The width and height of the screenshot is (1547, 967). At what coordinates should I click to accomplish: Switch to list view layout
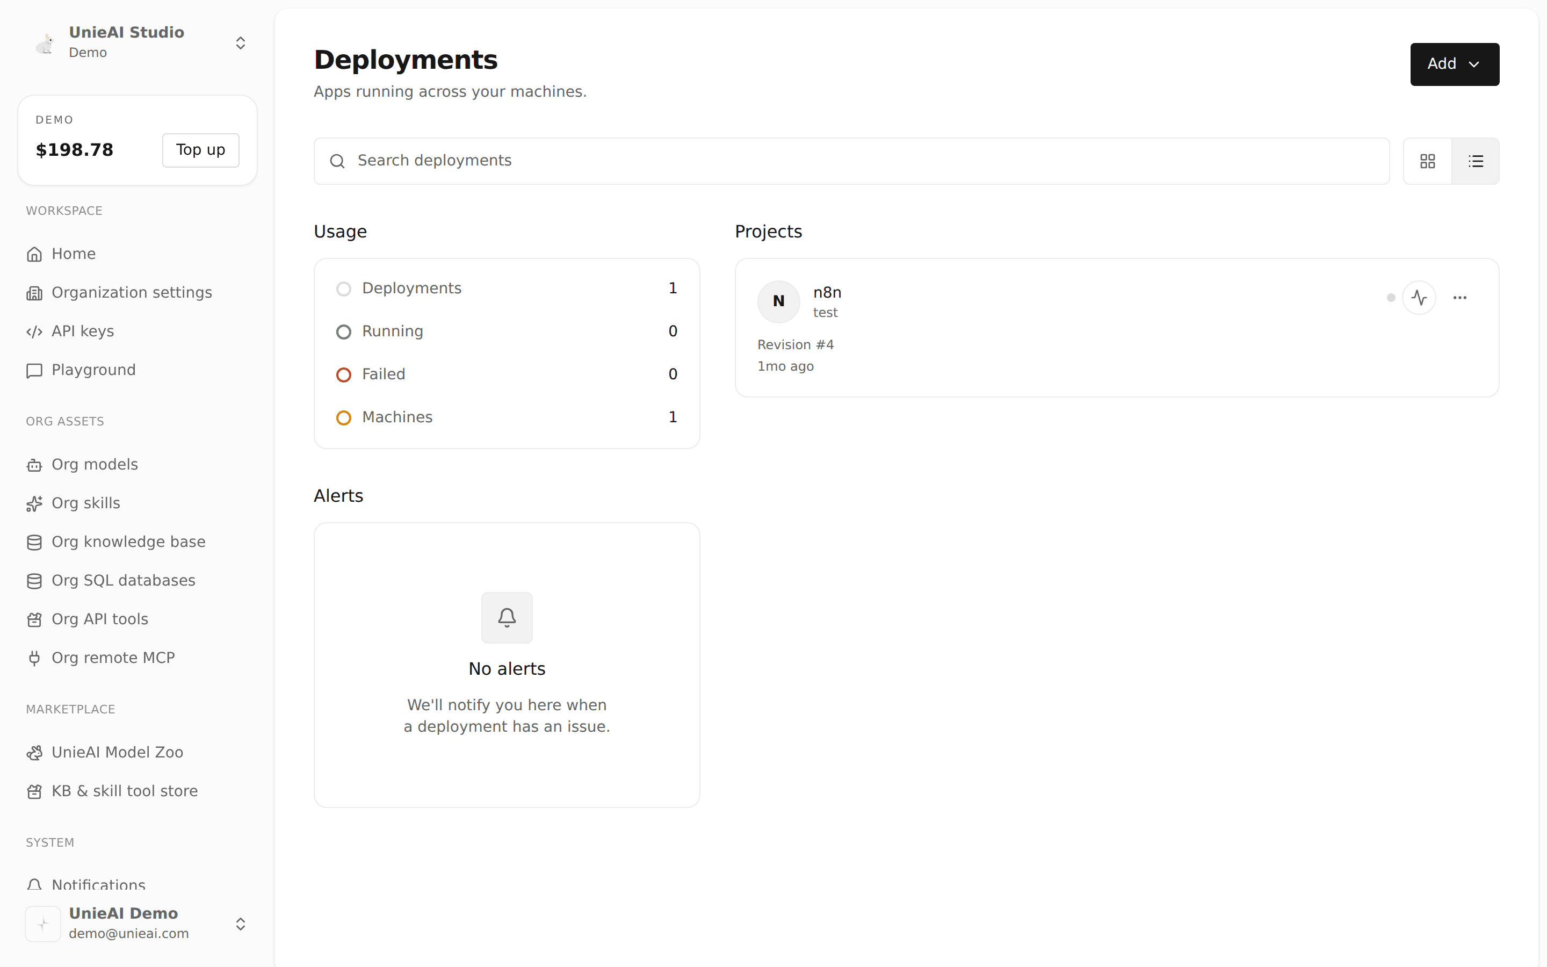pos(1476,161)
